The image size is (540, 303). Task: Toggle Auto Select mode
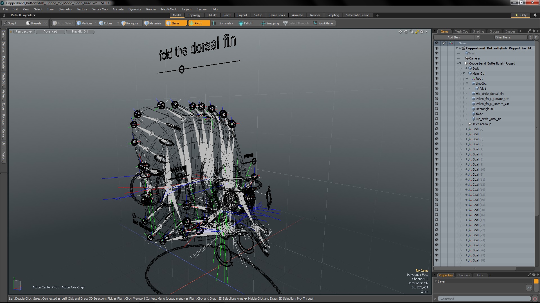63,23
